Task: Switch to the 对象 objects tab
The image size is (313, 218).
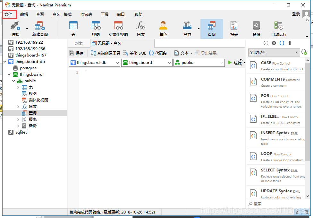Action: (x=79, y=43)
